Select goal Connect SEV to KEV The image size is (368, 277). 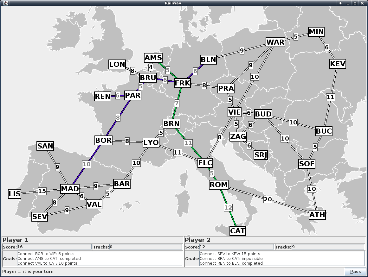point(230,254)
